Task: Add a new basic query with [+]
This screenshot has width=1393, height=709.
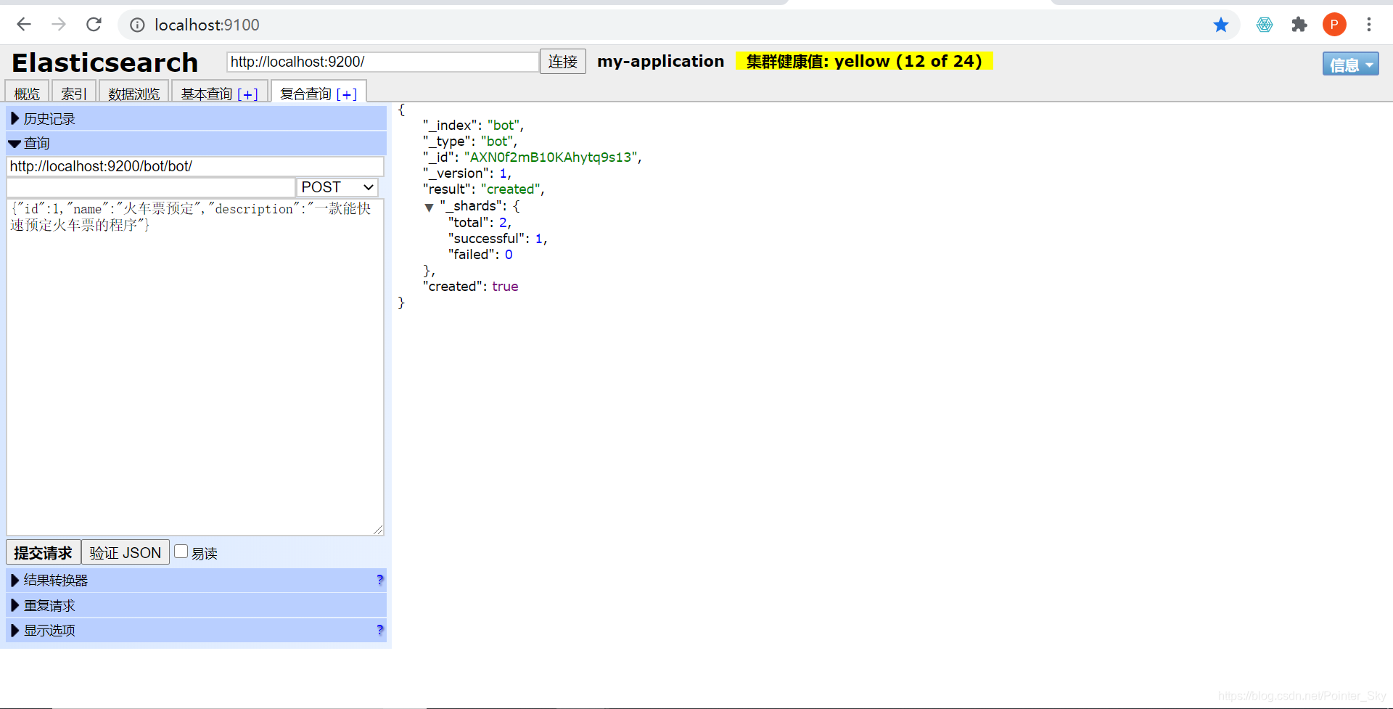Action: (x=247, y=94)
